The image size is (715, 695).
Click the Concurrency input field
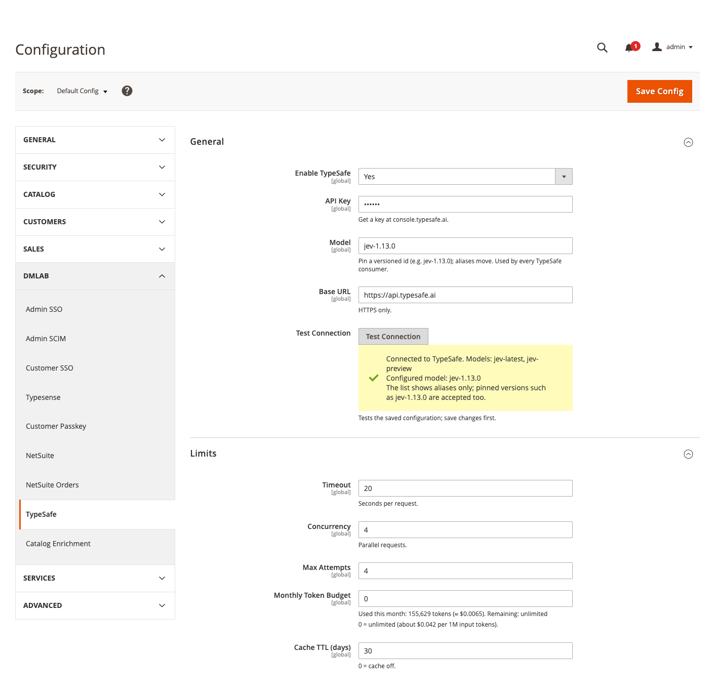point(465,530)
